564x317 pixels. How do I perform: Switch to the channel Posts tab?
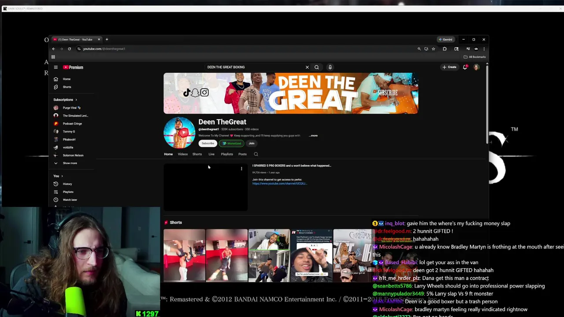pyautogui.click(x=242, y=154)
